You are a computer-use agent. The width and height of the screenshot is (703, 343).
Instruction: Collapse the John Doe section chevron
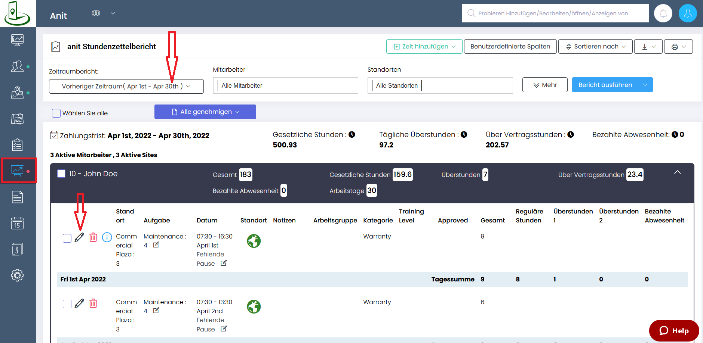(678, 172)
